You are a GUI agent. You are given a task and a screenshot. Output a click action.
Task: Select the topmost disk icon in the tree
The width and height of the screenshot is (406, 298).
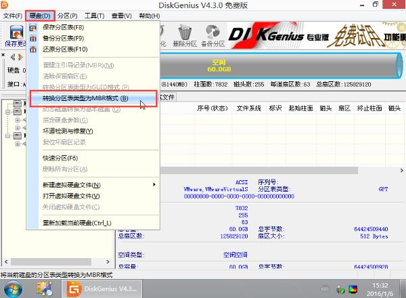tap(18, 104)
